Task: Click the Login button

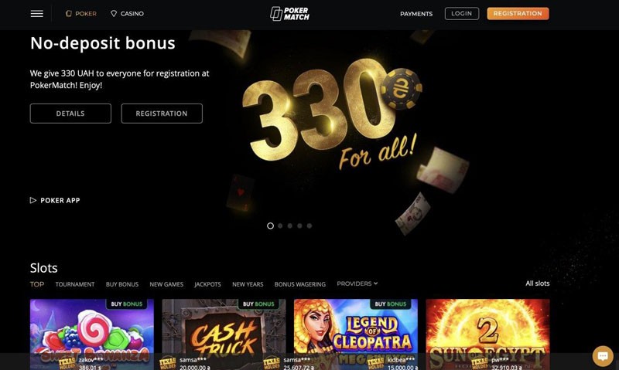Action: (462, 13)
